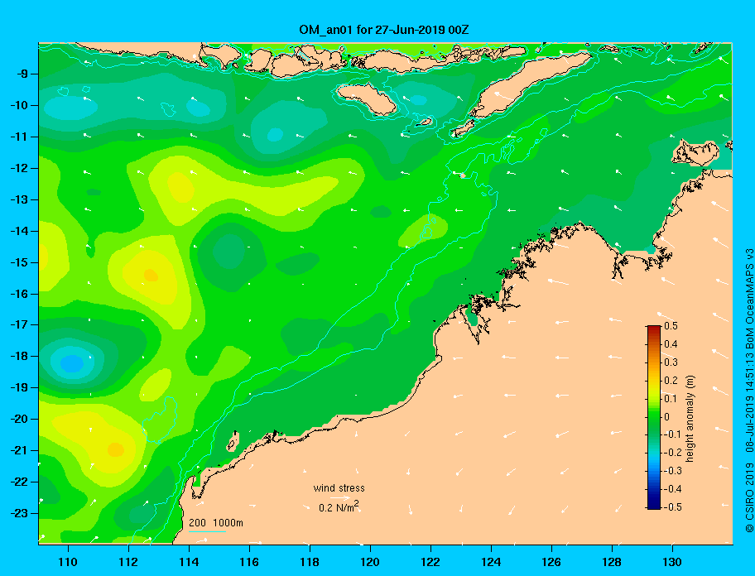Click the 'wind stress' legend label
Viewport: 755px width, 576px height.
pyautogui.click(x=339, y=488)
